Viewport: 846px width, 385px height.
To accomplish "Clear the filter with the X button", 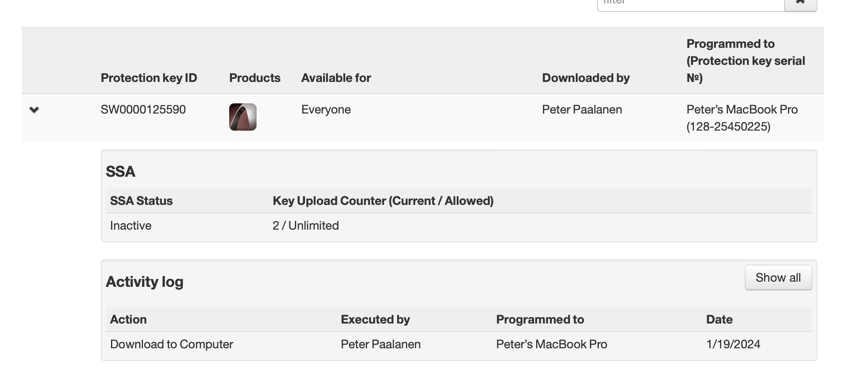I will click(x=800, y=3).
